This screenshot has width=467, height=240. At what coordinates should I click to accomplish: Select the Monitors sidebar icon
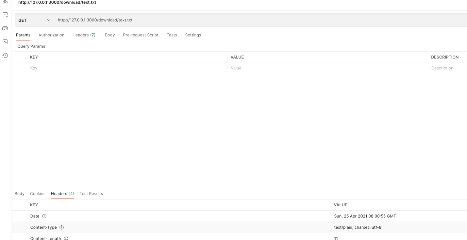pyautogui.click(x=5, y=42)
